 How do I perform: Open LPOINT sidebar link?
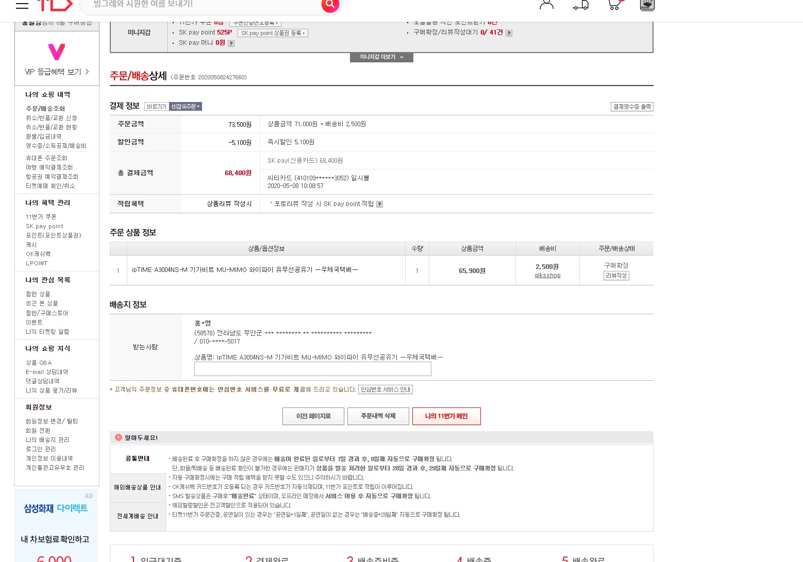(37, 263)
